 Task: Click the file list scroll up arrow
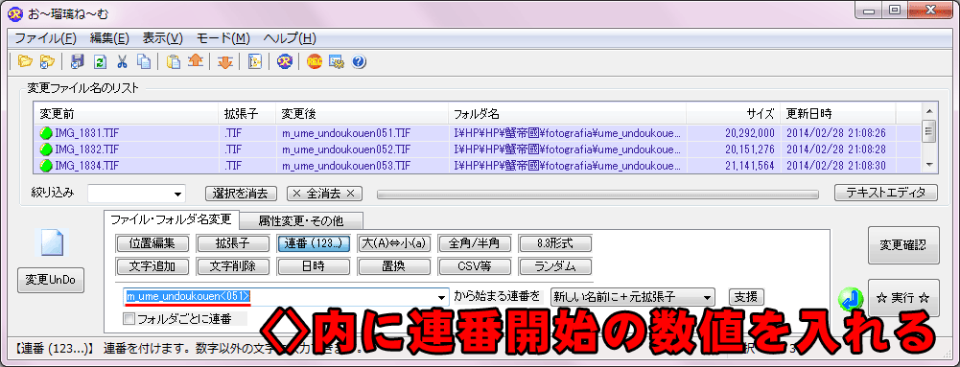tap(928, 111)
